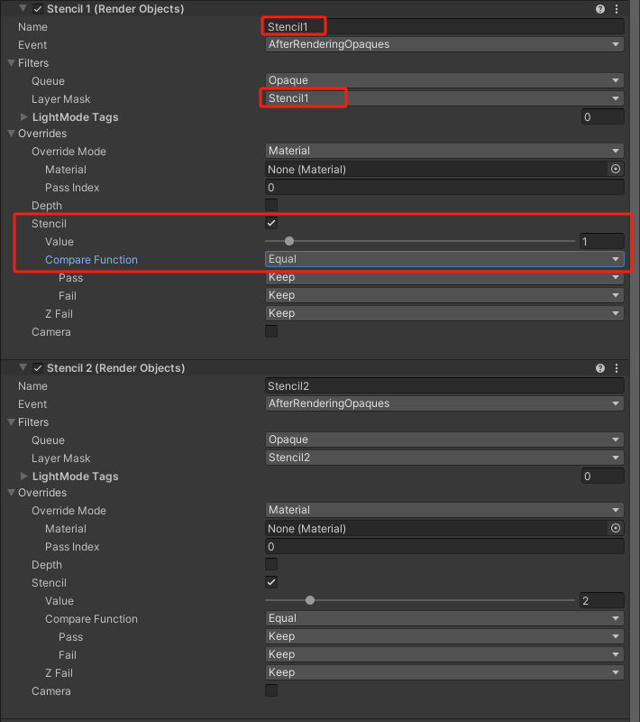The image size is (640, 722).
Task: Expand LightMode Tags in Stencil 1
Action: 24,117
